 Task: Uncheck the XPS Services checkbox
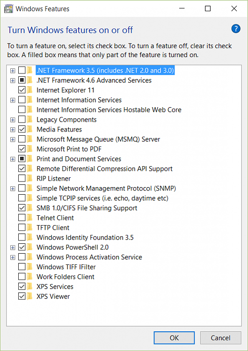(x=22, y=286)
